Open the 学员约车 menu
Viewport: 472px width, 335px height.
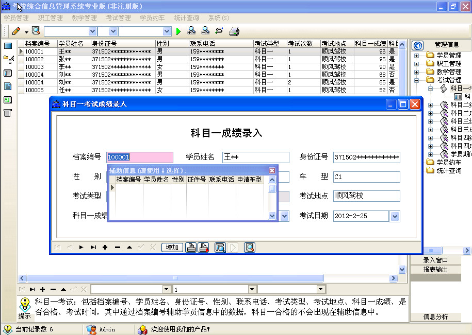[152, 17]
